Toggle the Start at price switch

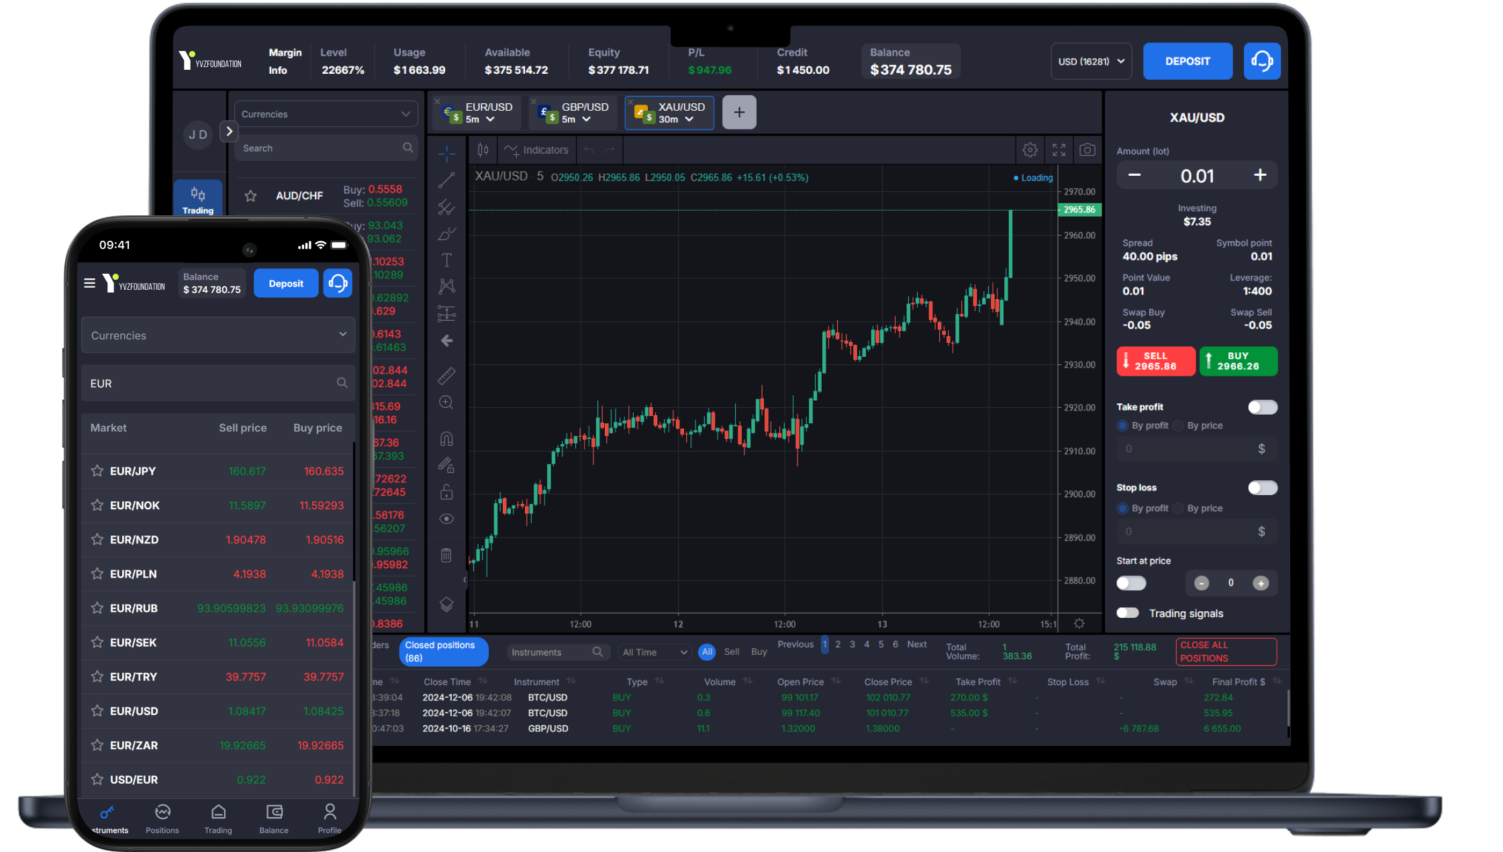pos(1131,583)
